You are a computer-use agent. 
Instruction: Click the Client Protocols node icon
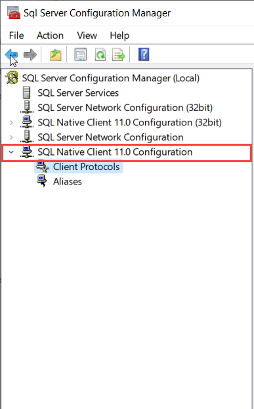(x=43, y=166)
